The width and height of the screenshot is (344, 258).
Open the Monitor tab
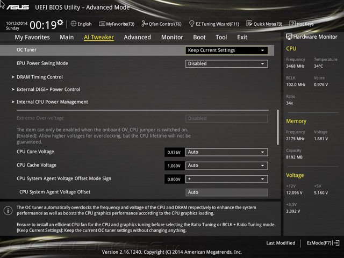pos(172,37)
